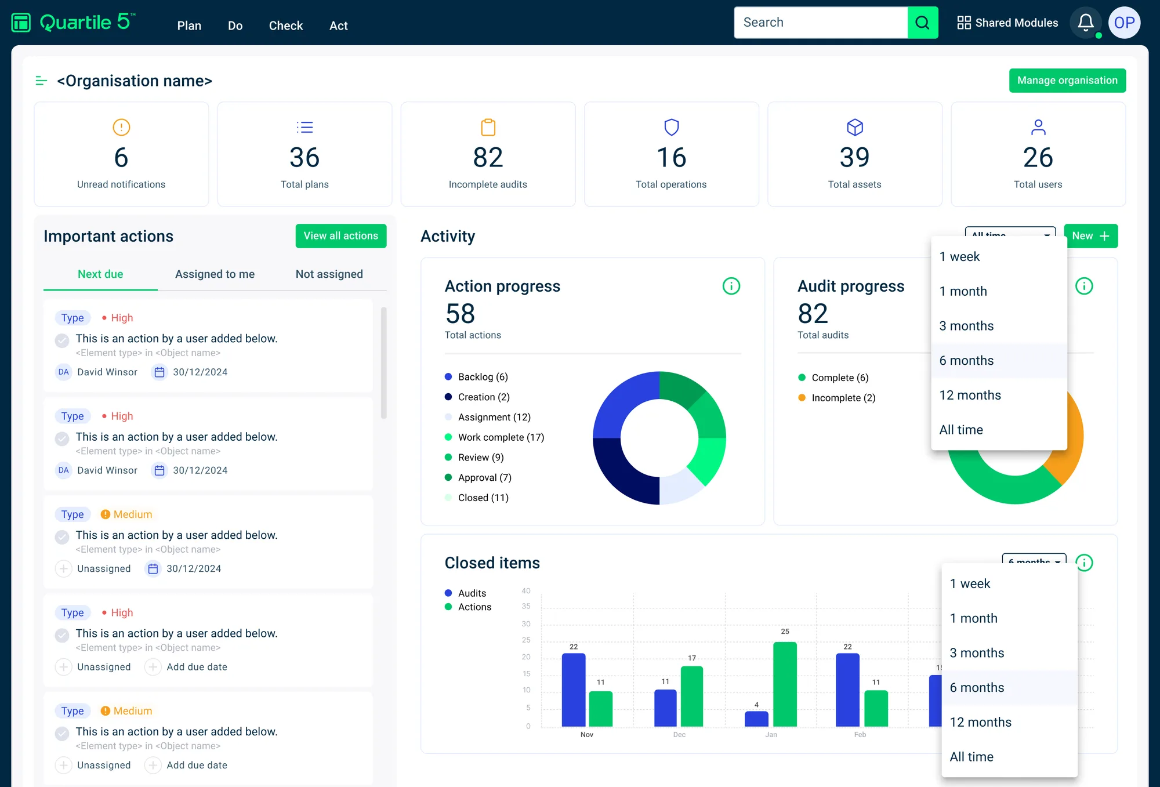Toggle the sidebar menu icon beside organisation name

click(41, 81)
